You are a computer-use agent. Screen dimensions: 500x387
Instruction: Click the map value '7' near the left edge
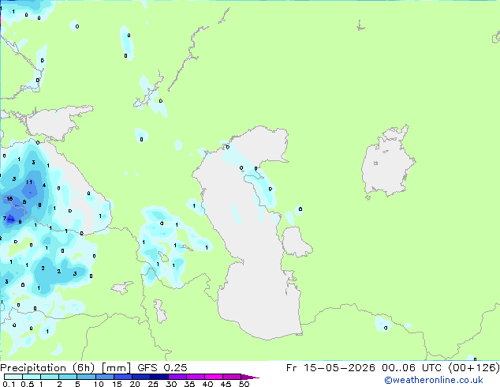5,219
